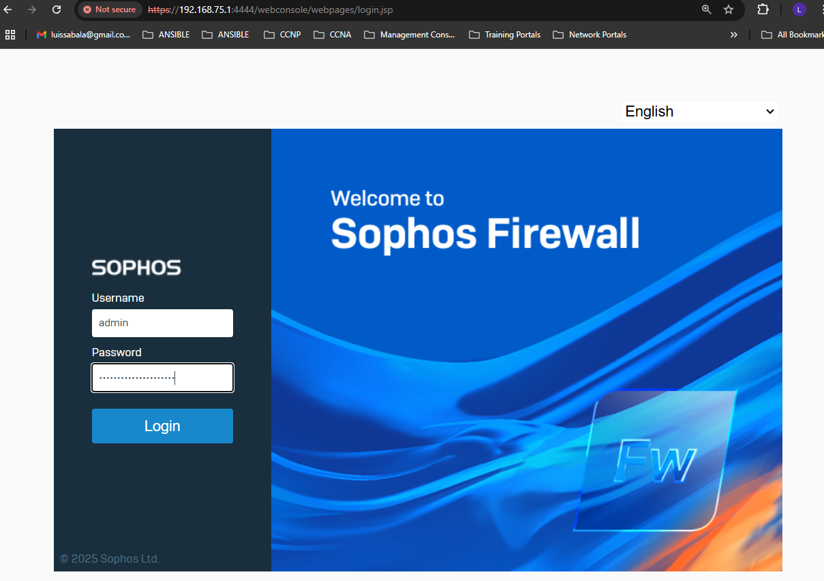Open the Gmail bookmark luissabala
This screenshot has height=581, width=824.
tap(83, 35)
